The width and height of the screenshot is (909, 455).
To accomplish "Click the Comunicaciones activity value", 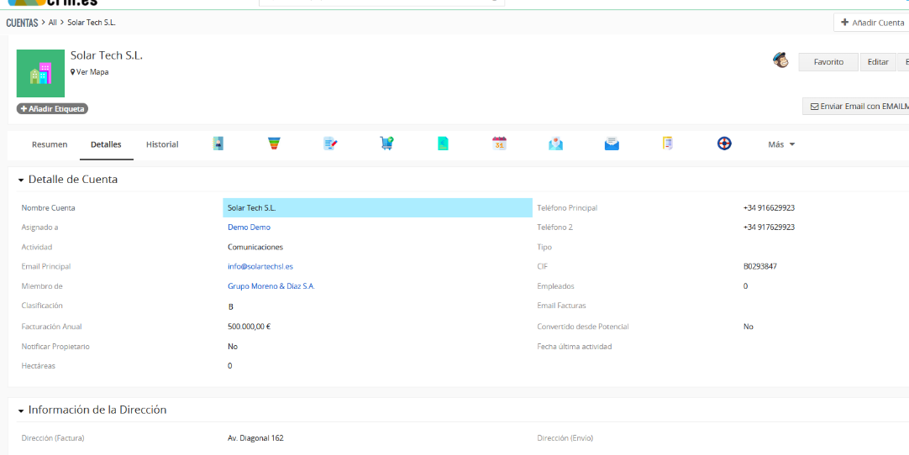I will (255, 247).
